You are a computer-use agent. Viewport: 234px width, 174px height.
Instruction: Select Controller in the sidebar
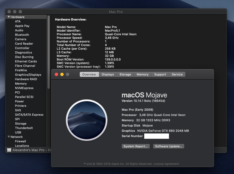coord(22,48)
